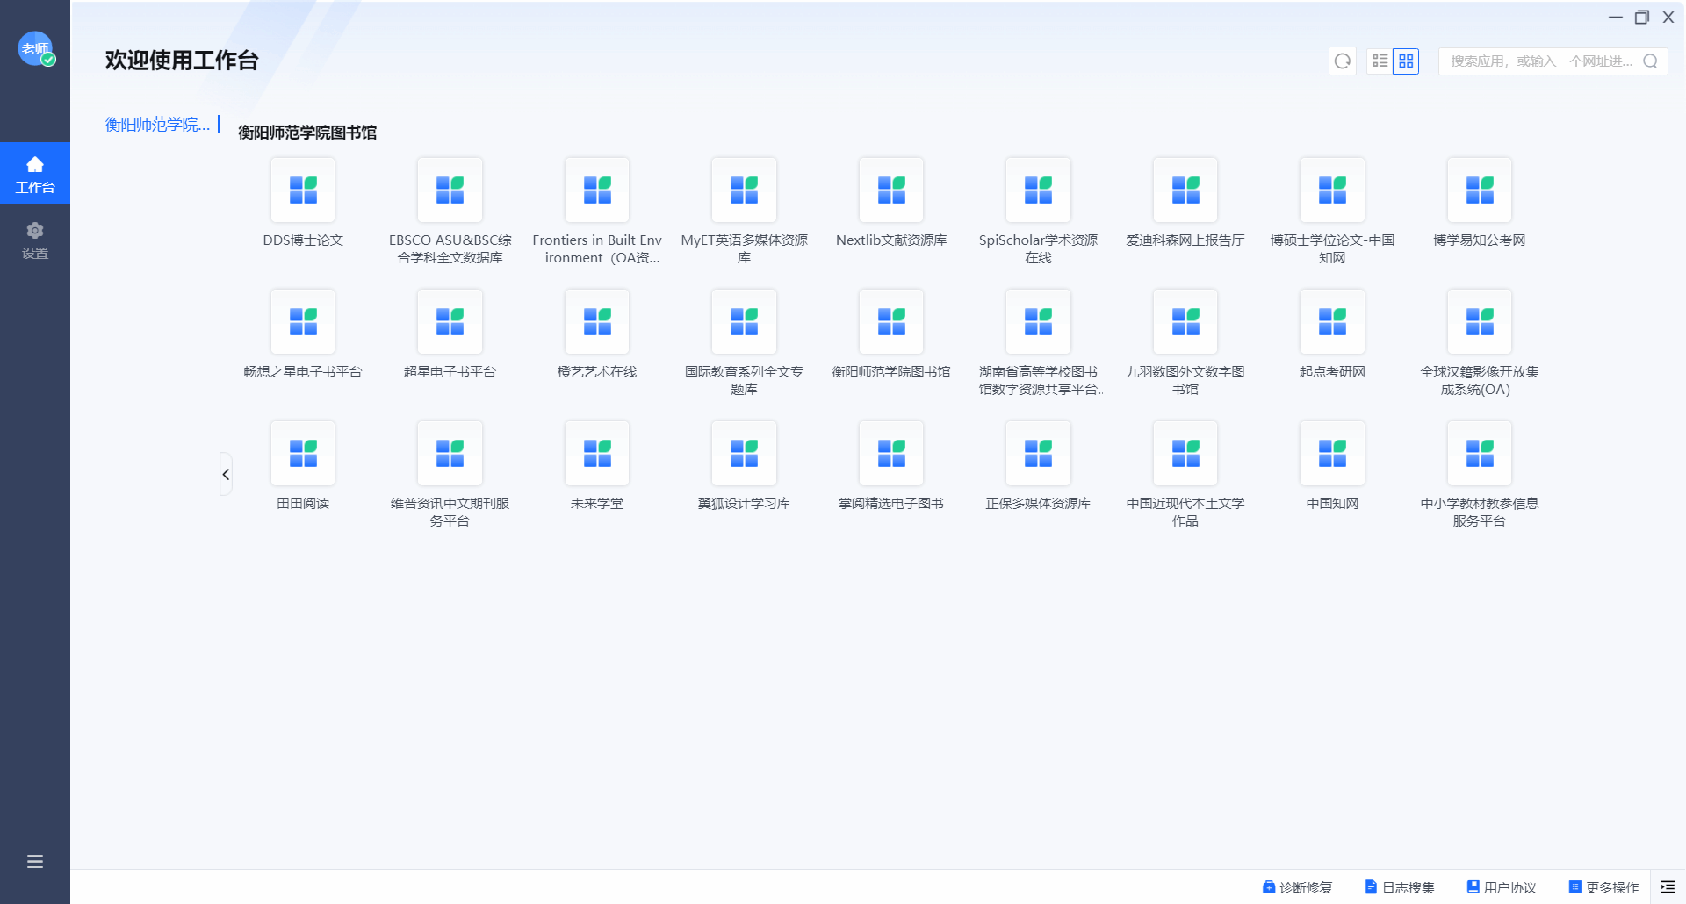This screenshot has width=1686, height=904.
Task: Open 博硕士学位论文-中国知网 icon
Action: click(x=1332, y=190)
